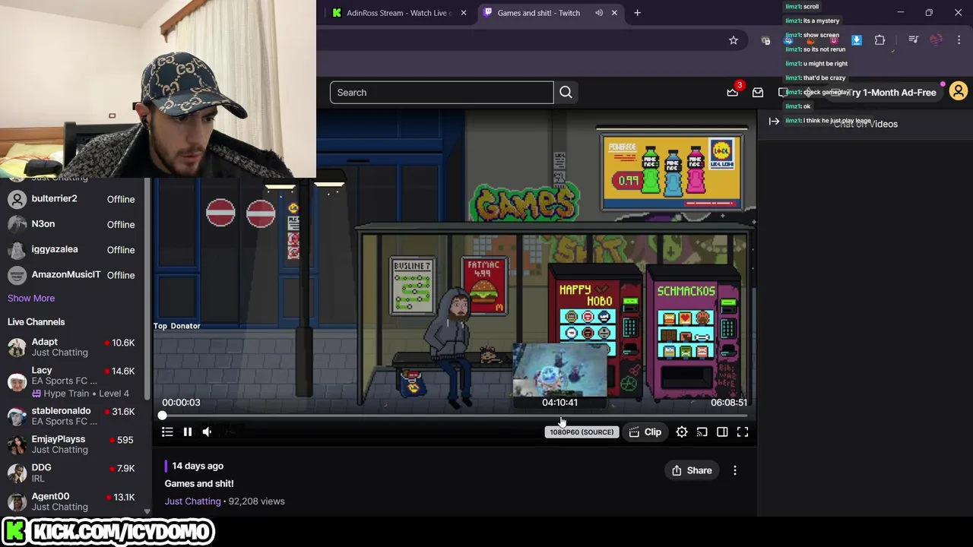Close the Games and shit! Twitch tab
Viewport: 973px width, 547px height.
pos(614,13)
